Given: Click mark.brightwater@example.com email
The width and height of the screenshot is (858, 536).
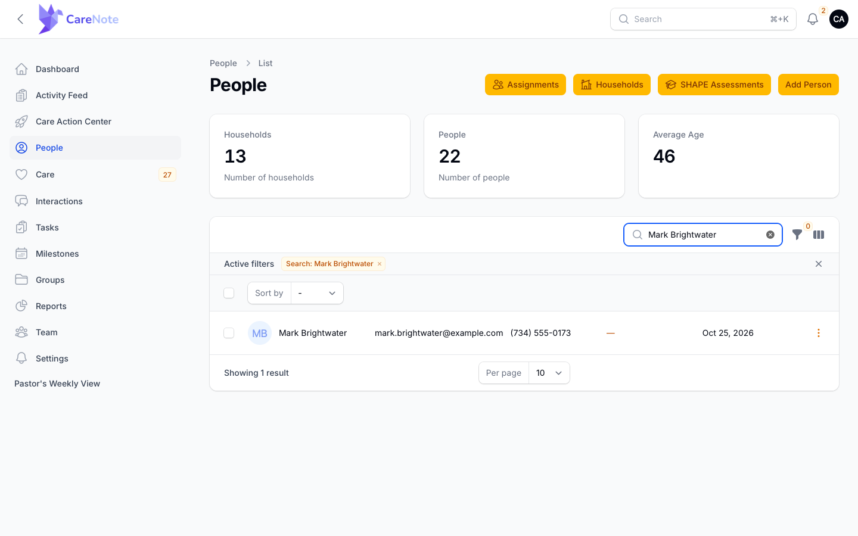Looking at the screenshot, I should tap(439, 333).
